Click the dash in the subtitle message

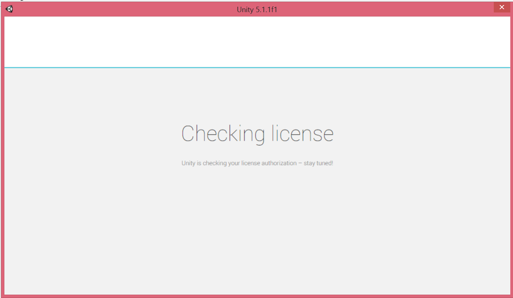pos(300,163)
